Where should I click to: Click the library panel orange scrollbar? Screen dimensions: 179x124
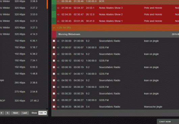47,4
